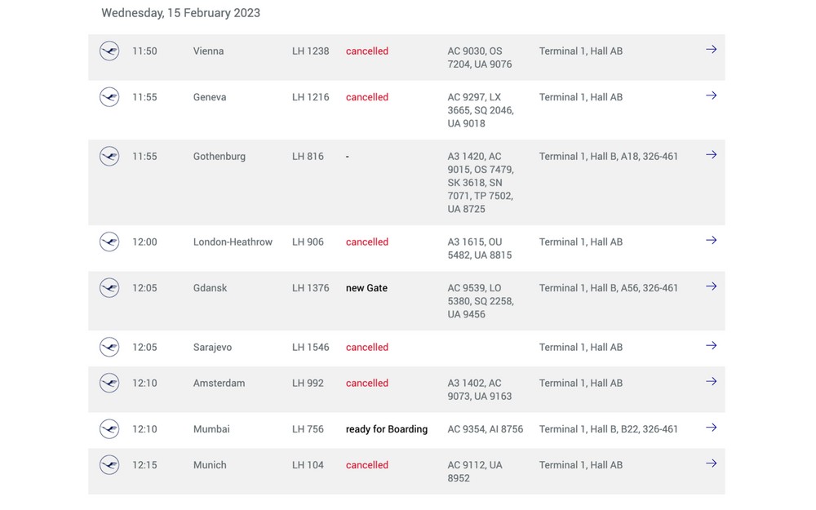Click cancelled status for London-Heathrow
The width and height of the screenshot is (816, 510).
click(x=367, y=242)
